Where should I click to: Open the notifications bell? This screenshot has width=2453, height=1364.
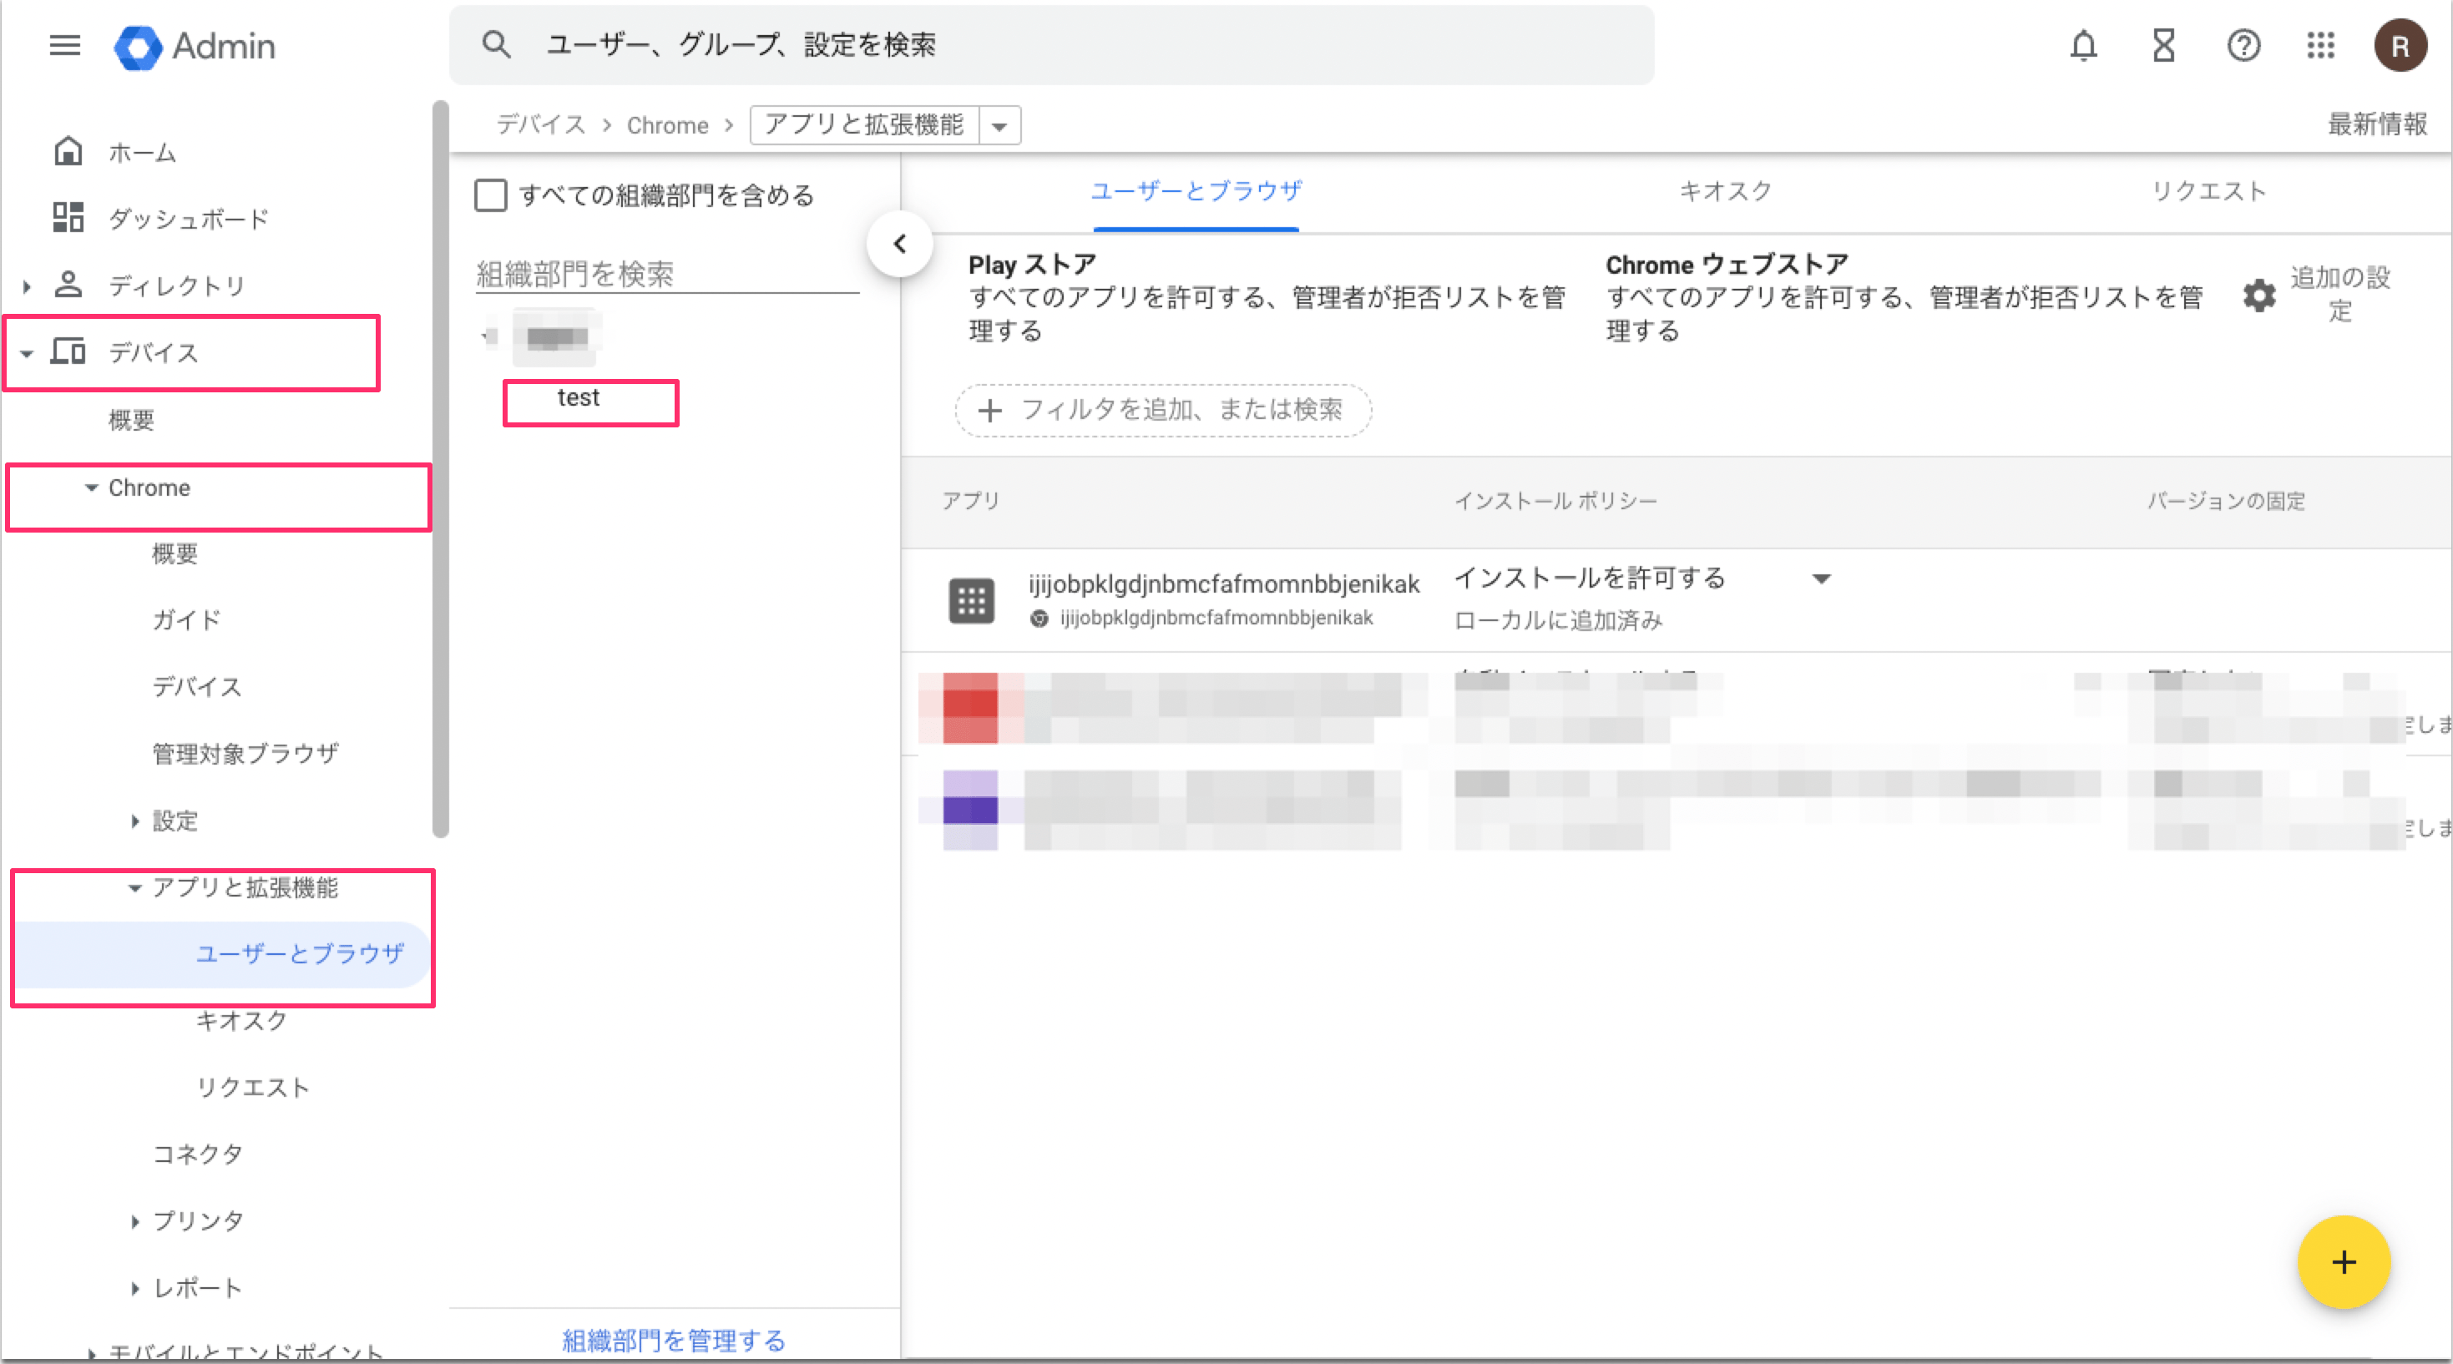(x=2083, y=45)
